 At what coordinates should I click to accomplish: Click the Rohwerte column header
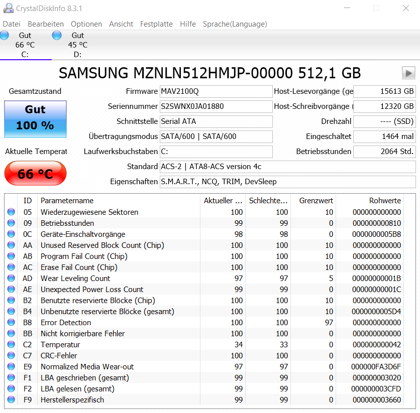point(385,200)
